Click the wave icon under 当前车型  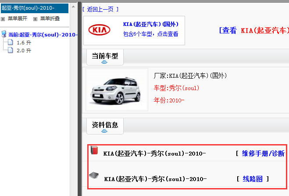(x=104, y=62)
